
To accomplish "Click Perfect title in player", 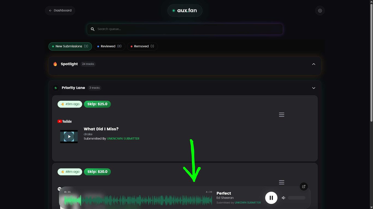I will [x=224, y=193].
